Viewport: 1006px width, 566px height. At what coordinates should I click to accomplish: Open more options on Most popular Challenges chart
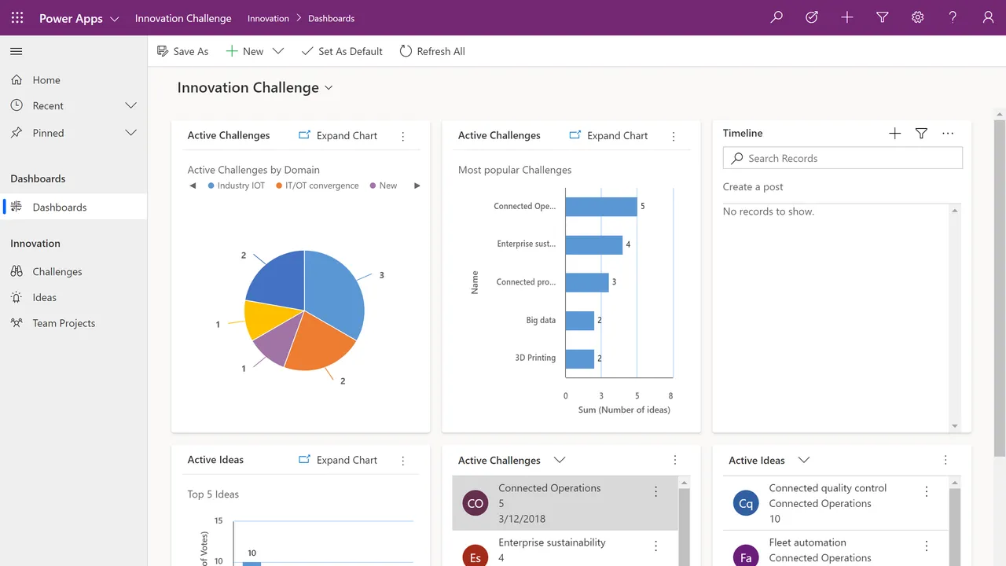click(x=674, y=136)
